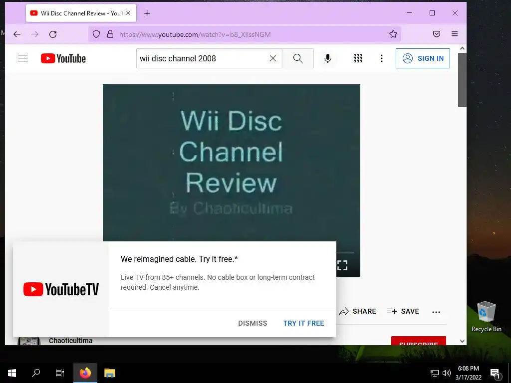Screen dimensions: 511x383
Task: Open the volume control in system tray
Action: pyautogui.click(x=447, y=373)
